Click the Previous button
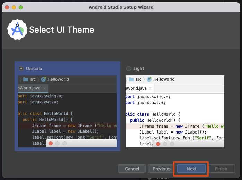The height and width of the screenshot is (180, 242). tap(162, 169)
